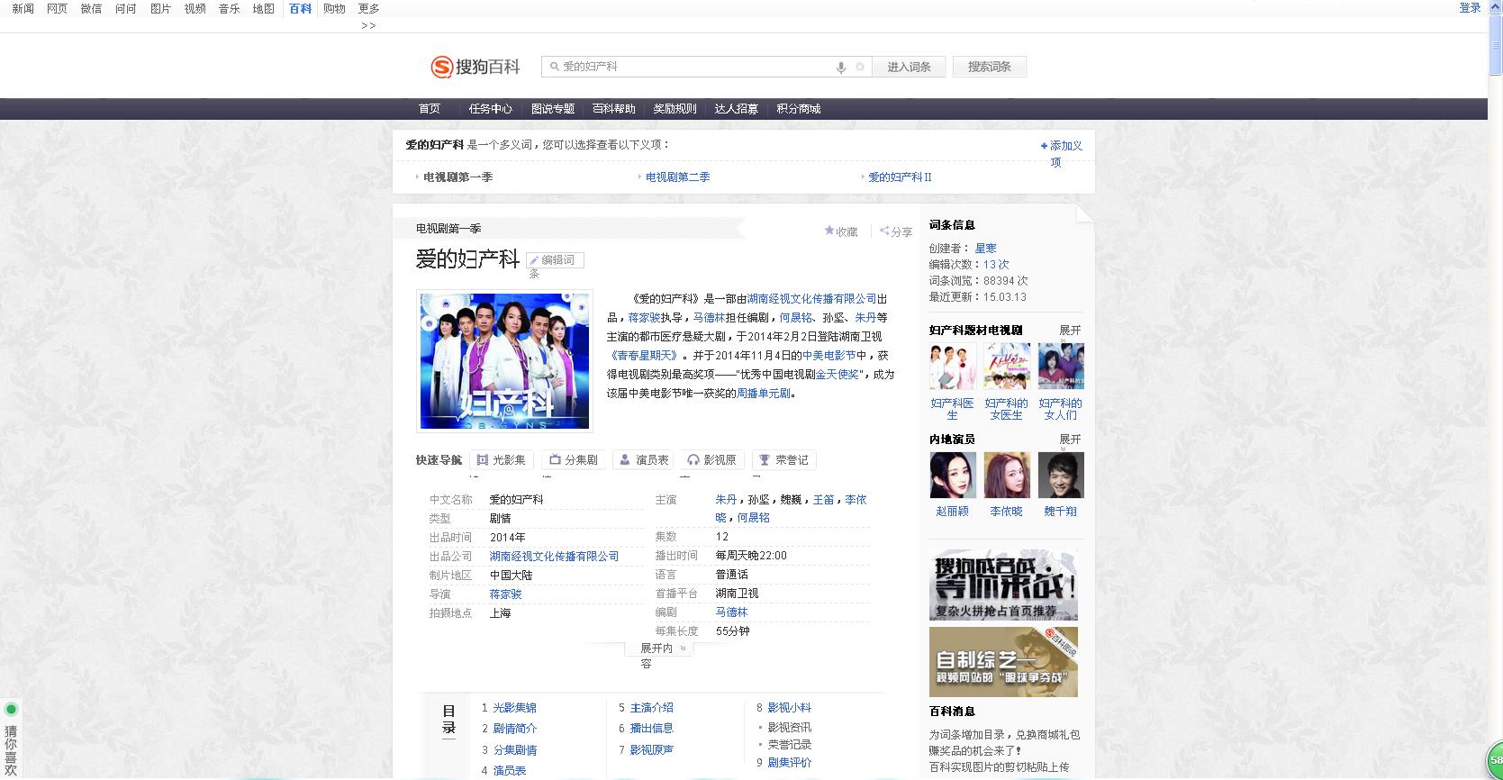The width and height of the screenshot is (1503, 780).
Task: Click the microphone voice search icon
Action: point(841,67)
